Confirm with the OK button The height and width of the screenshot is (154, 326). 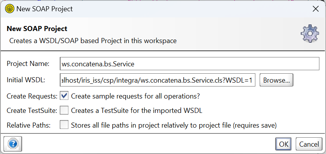click(x=283, y=144)
